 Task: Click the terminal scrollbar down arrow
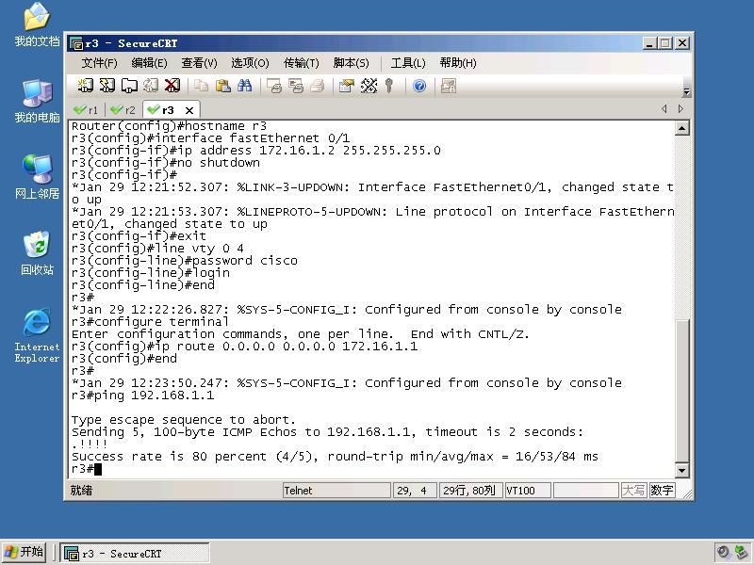[x=681, y=470]
